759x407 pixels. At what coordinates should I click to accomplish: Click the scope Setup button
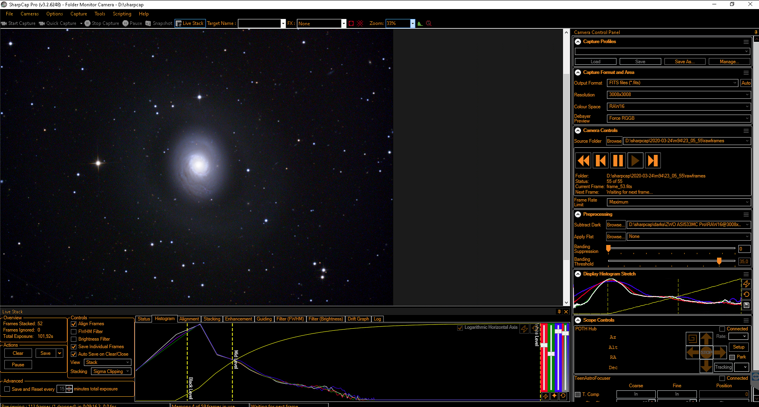739,347
